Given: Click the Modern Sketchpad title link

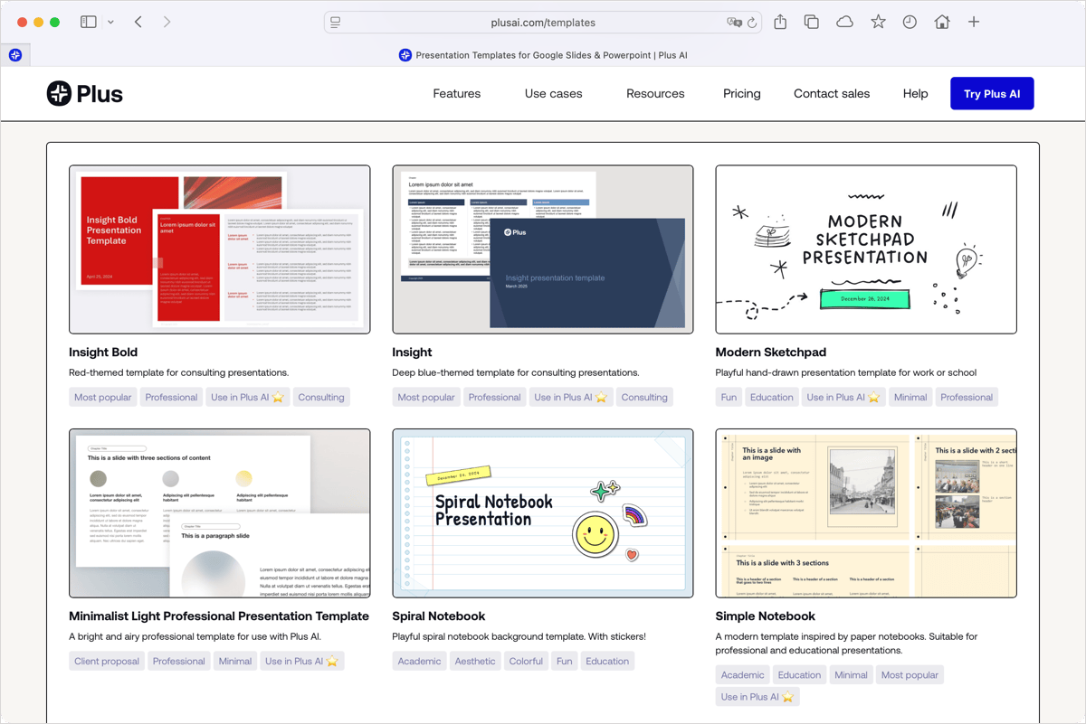Looking at the screenshot, I should tap(771, 353).
